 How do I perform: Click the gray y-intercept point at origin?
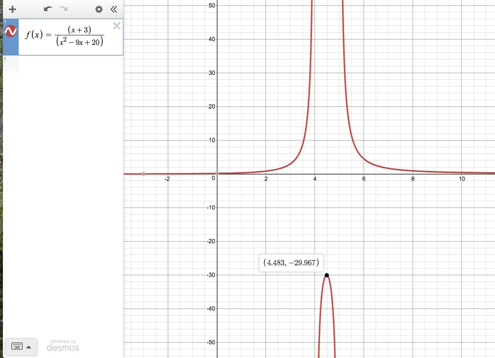(217, 173)
